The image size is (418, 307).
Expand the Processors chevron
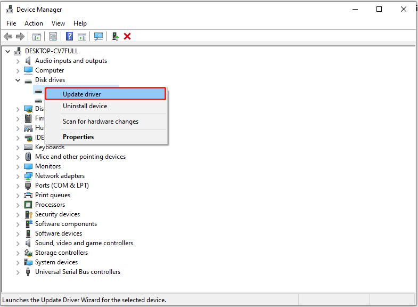[x=18, y=205]
